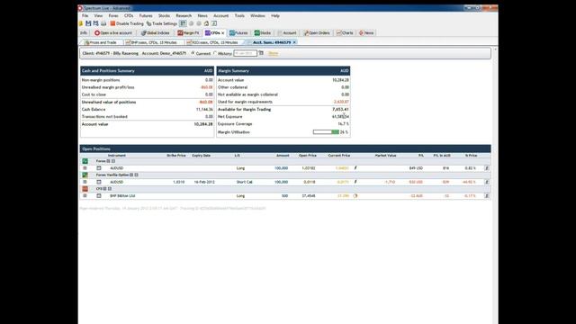Click delayed-price clock icon on BHP Billiton row
576x324 pixels.
(355, 196)
